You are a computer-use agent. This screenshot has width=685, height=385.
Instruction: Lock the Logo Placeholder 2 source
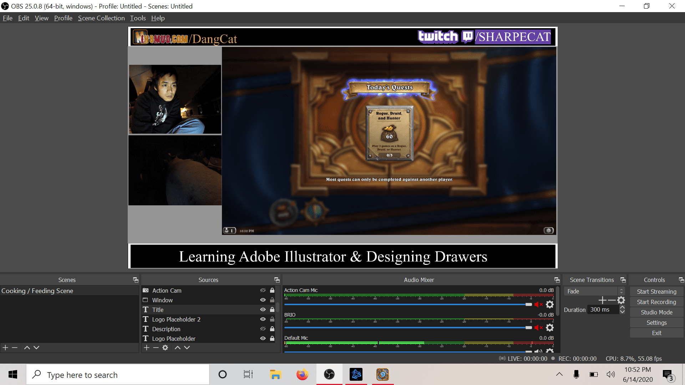(x=272, y=319)
